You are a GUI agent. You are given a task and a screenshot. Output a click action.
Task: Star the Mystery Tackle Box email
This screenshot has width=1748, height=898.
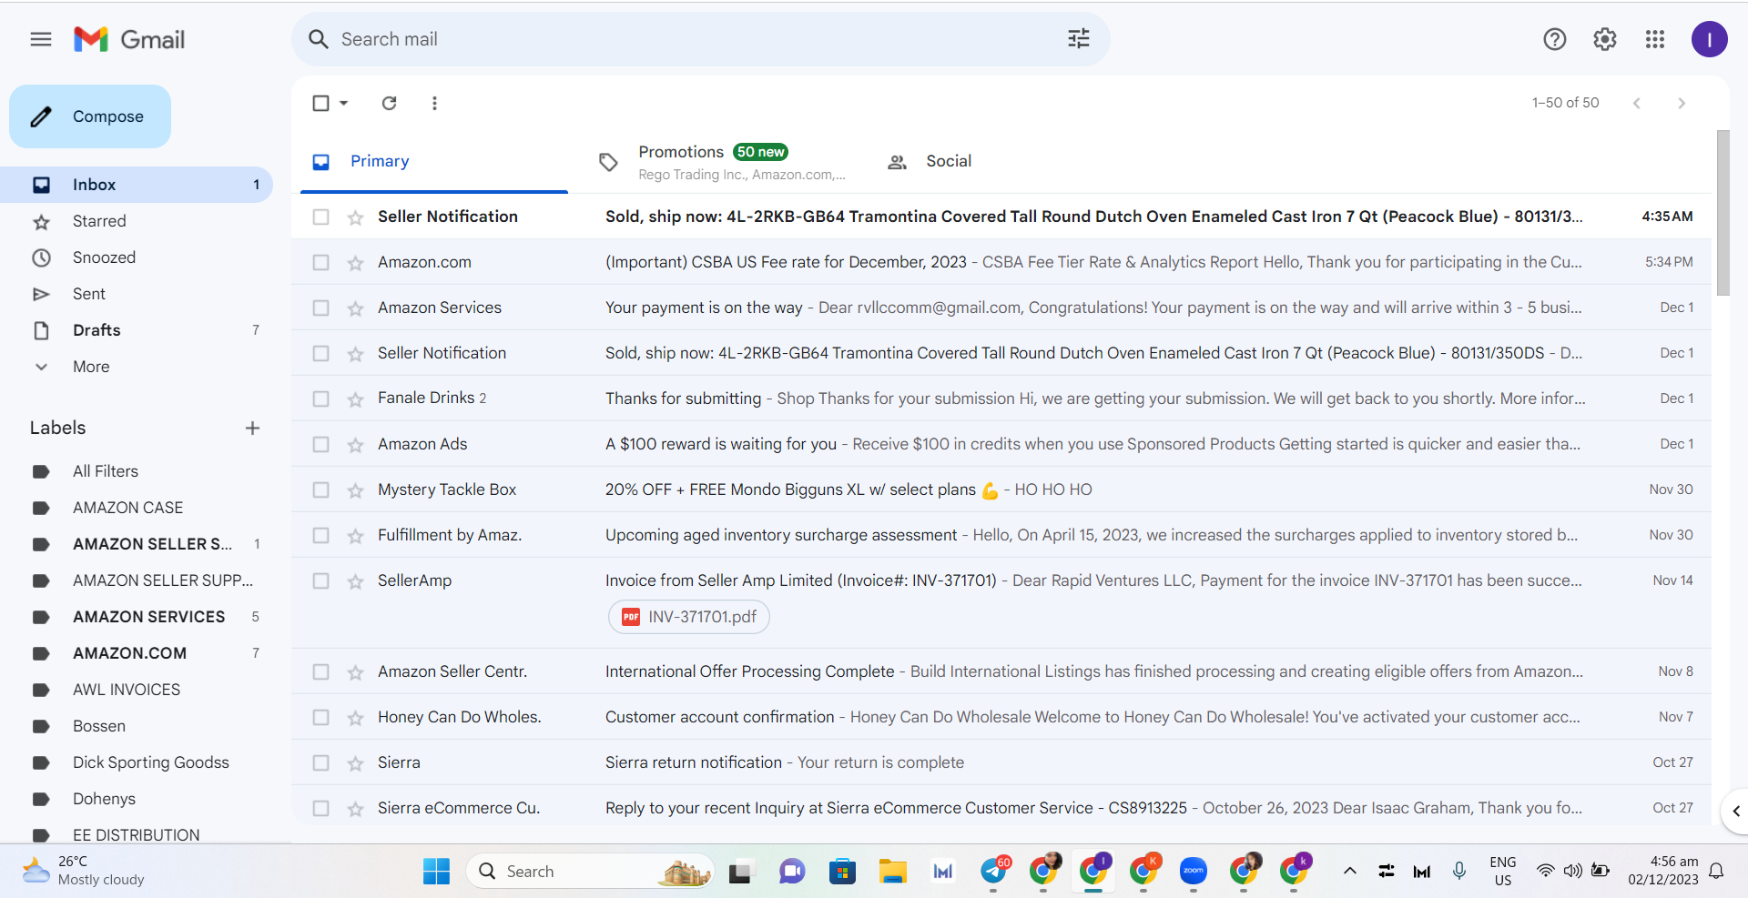(x=355, y=490)
